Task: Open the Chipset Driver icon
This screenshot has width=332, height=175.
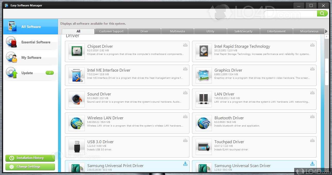Action: tap(77, 51)
